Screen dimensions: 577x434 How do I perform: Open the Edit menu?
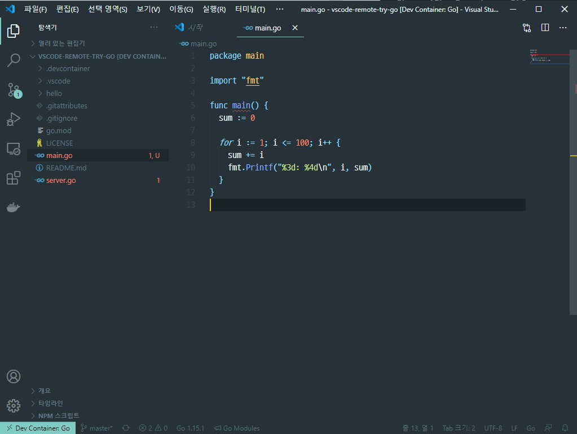67,9
